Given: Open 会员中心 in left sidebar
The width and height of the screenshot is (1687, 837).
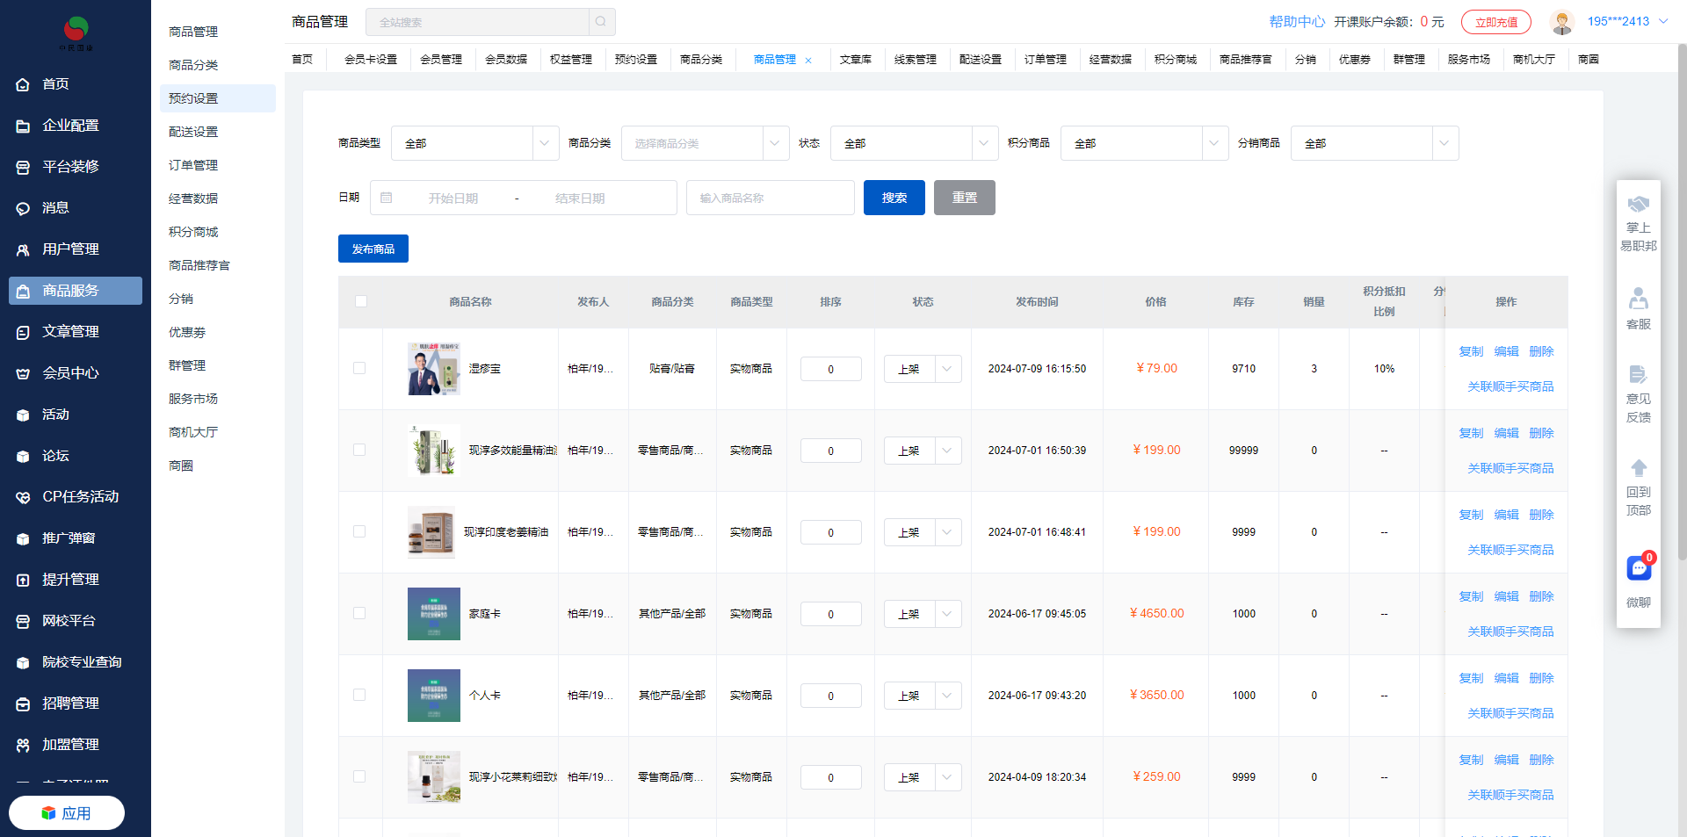Looking at the screenshot, I should [x=70, y=373].
